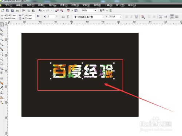Viewport: 182px width, 136px height.
Task: Click the Edit Text (ab|) icon
Action: (x=166, y=17)
